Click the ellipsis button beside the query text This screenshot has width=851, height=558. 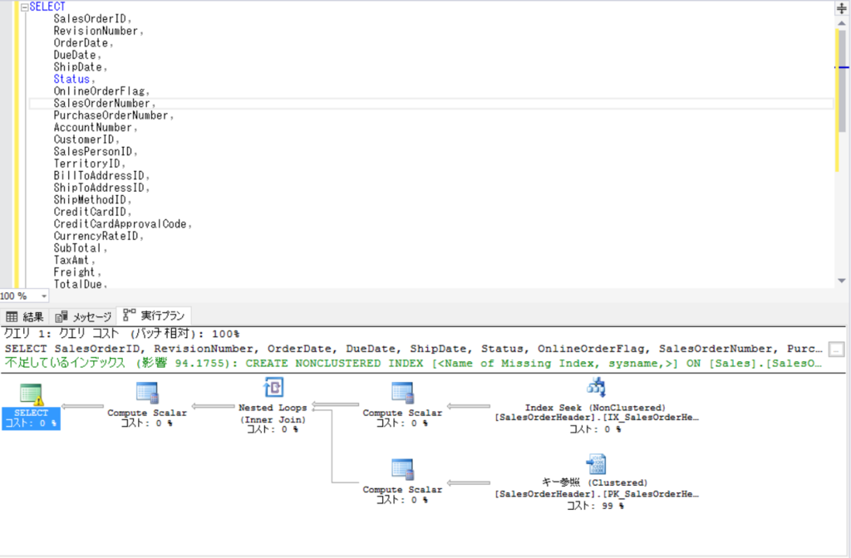pyautogui.click(x=837, y=350)
